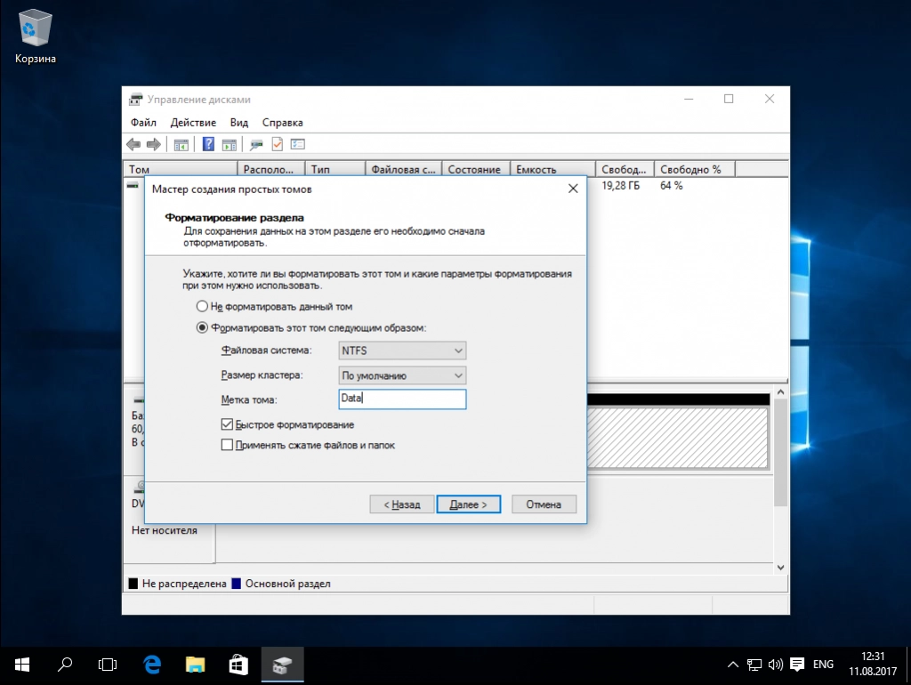
Task: Click the 'Отмена' button in the wizard
Action: point(544,504)
